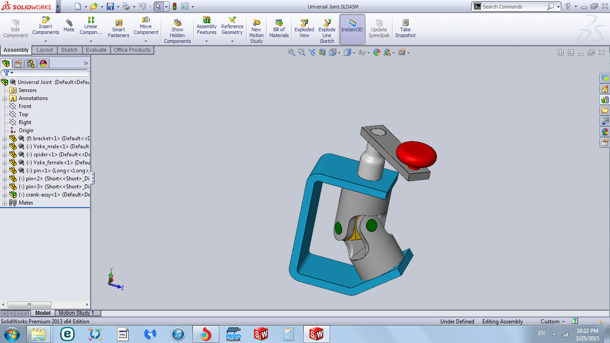This screenshot has height=343, width=610.
Task: Expand the Annotations folder
Action: point(5,98)
